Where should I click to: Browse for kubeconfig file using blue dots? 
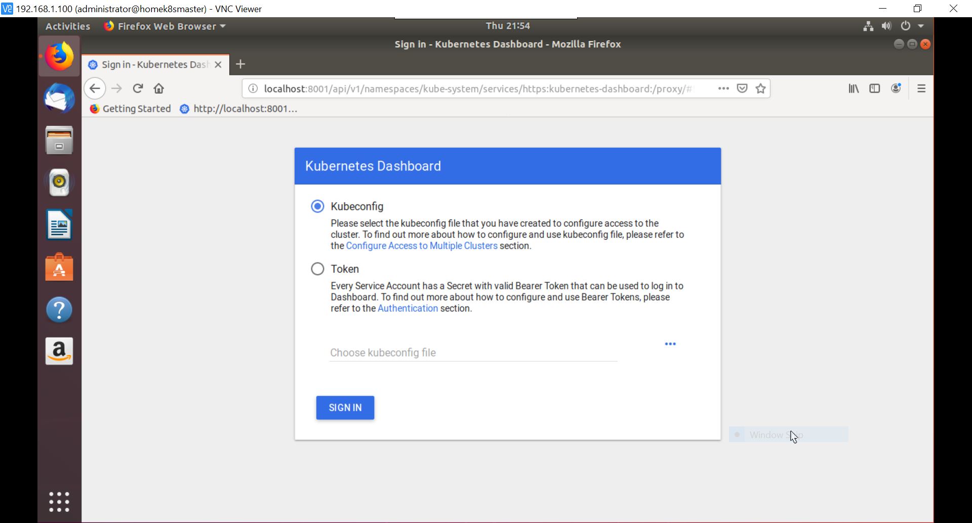(670, 344)
